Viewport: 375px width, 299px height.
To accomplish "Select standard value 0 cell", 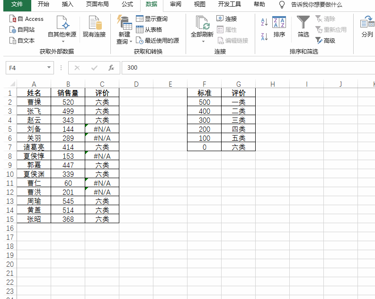I will tap(204, 147).
